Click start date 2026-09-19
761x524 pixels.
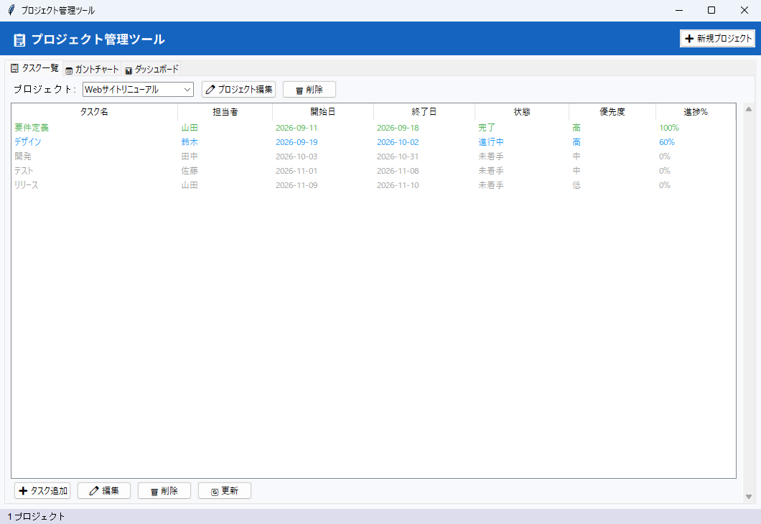[x=297, y=142]
